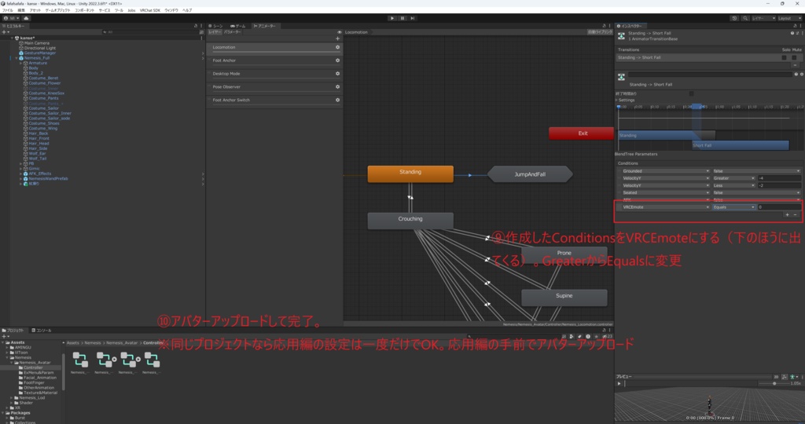Viewport: 805px width, 424px height.
Task: Switch to the Game tab
Action: click(x=237, y=26)
